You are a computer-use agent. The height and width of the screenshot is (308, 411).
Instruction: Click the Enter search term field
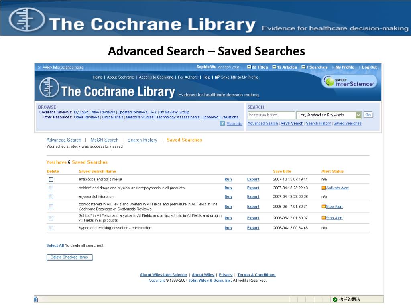pos(271,115)
